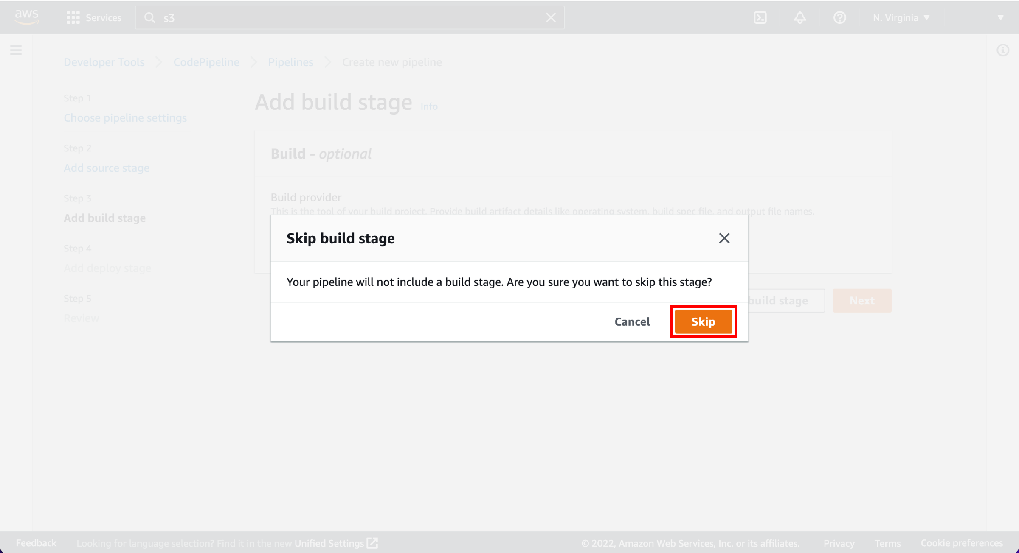Open the help question mark menu
Image resolution: width=1019 pixels, height=553 pixels.
839,18
